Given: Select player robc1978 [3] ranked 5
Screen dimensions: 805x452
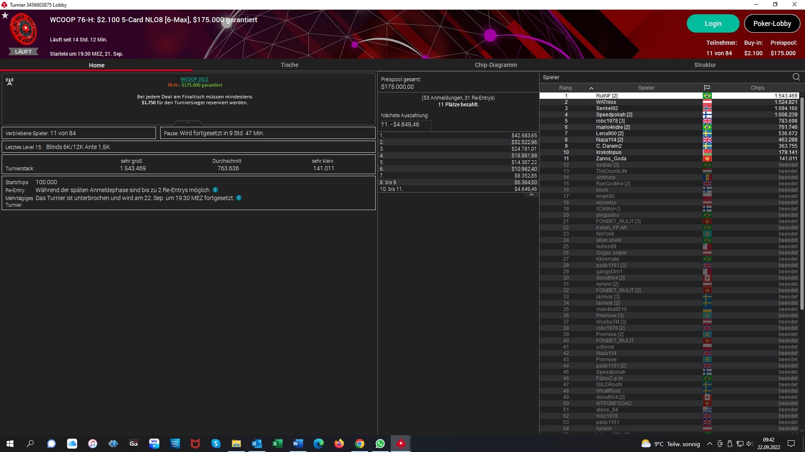Looking at the screenshot, I should point(669,121).
